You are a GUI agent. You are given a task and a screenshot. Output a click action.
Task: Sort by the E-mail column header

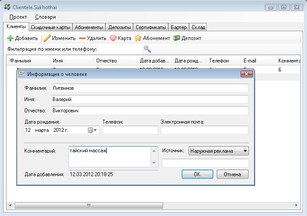(258, 61)
